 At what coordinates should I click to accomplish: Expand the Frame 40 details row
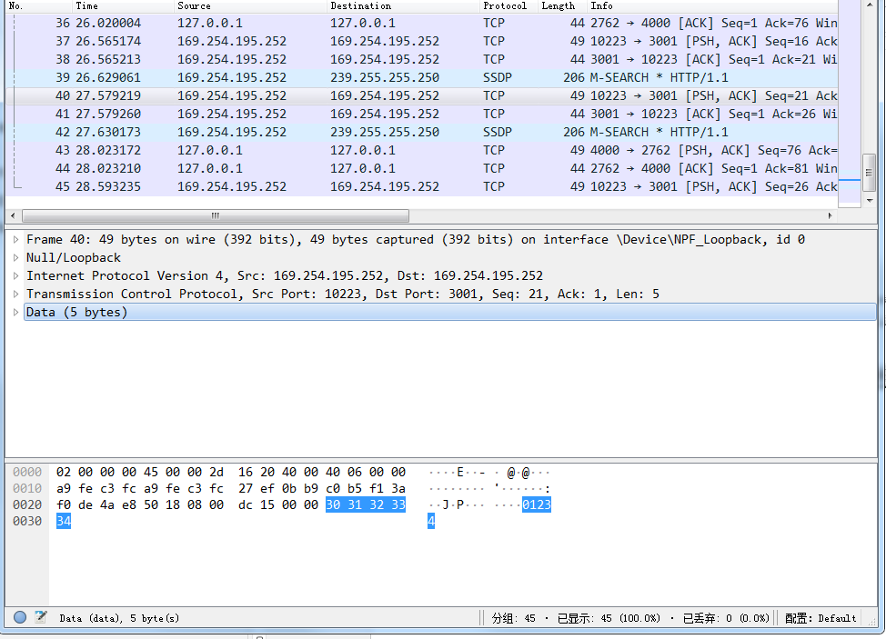coord(15,239)
